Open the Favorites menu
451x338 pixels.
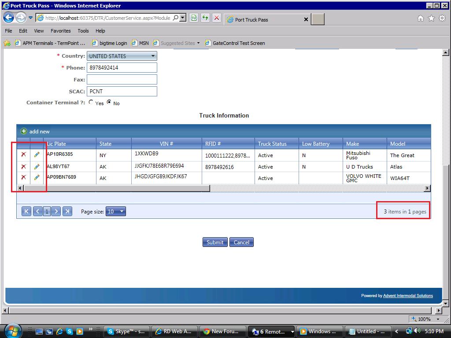click(x=61, y=31)
